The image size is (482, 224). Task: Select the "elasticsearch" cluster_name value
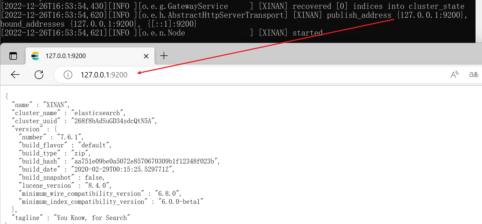97,113
